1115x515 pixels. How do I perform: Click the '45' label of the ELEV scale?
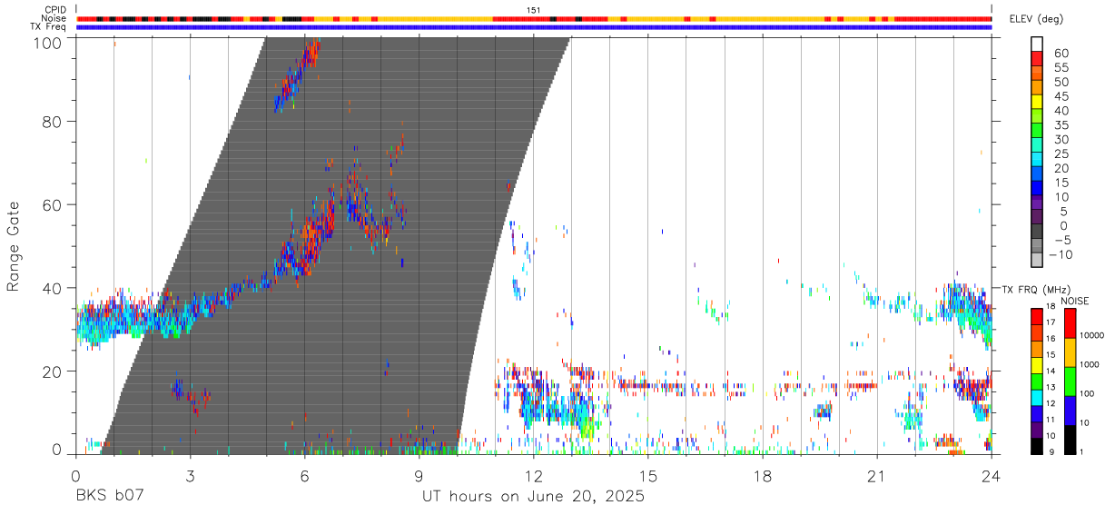[x=1060, y=96]
